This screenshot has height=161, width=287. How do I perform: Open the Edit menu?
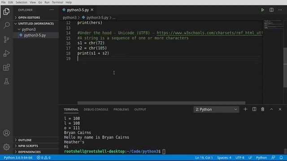pyautogui.click(x=11, y=2)
